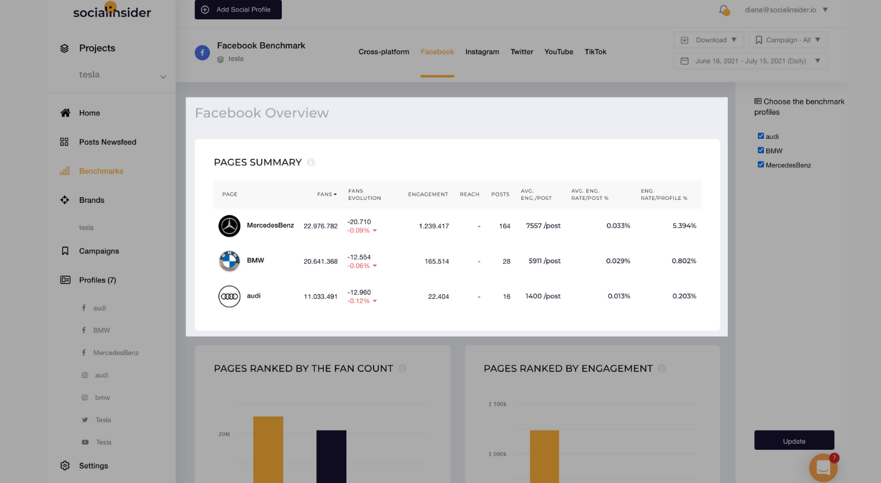Image resolution: width=881 pixels, height=483 pixels.
Task: Open the Download dropdown
Action: (x=709, y=40)
